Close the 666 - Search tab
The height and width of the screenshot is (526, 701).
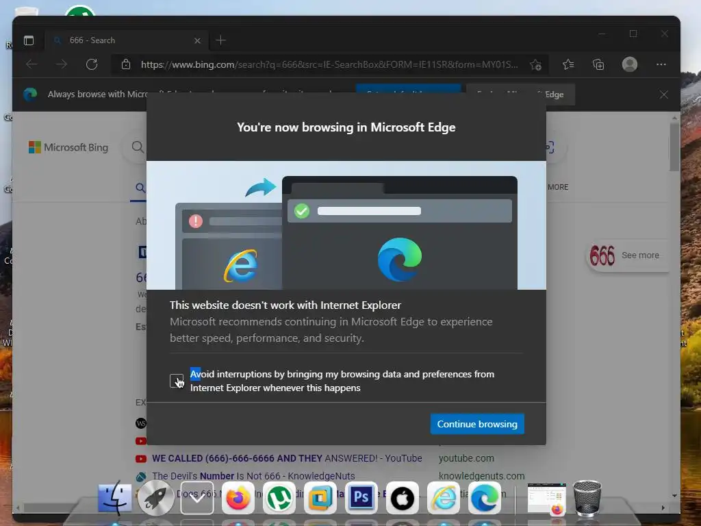tap(197, 40)
